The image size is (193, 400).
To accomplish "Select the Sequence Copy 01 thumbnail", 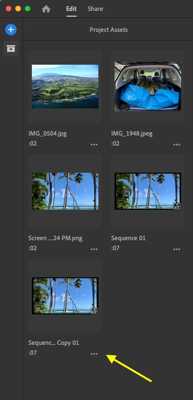I will (x=65, y=296).
